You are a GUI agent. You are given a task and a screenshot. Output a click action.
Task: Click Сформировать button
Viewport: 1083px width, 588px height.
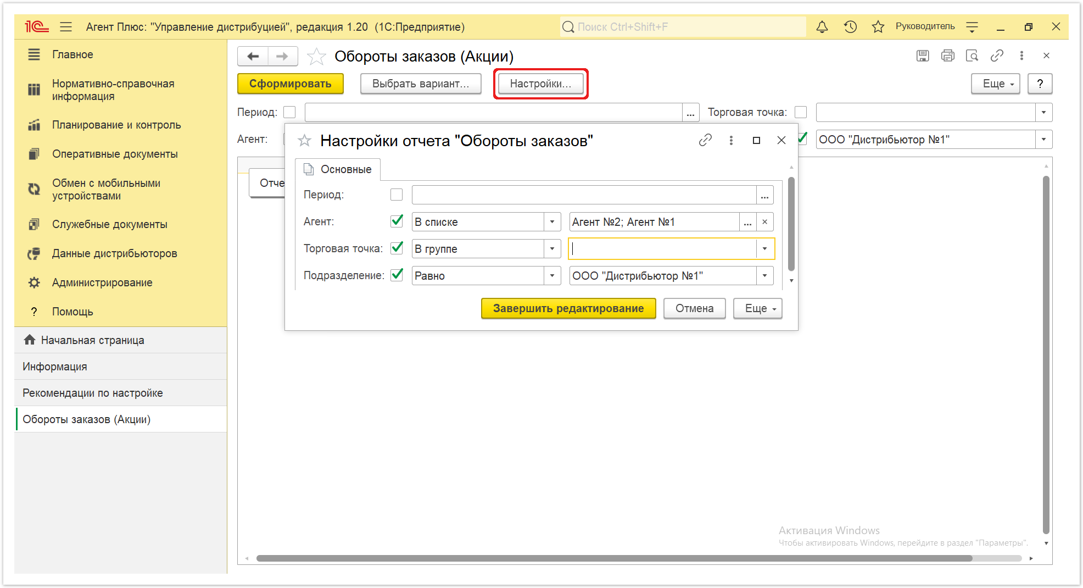pyautogui.click(x=291, y=84)
